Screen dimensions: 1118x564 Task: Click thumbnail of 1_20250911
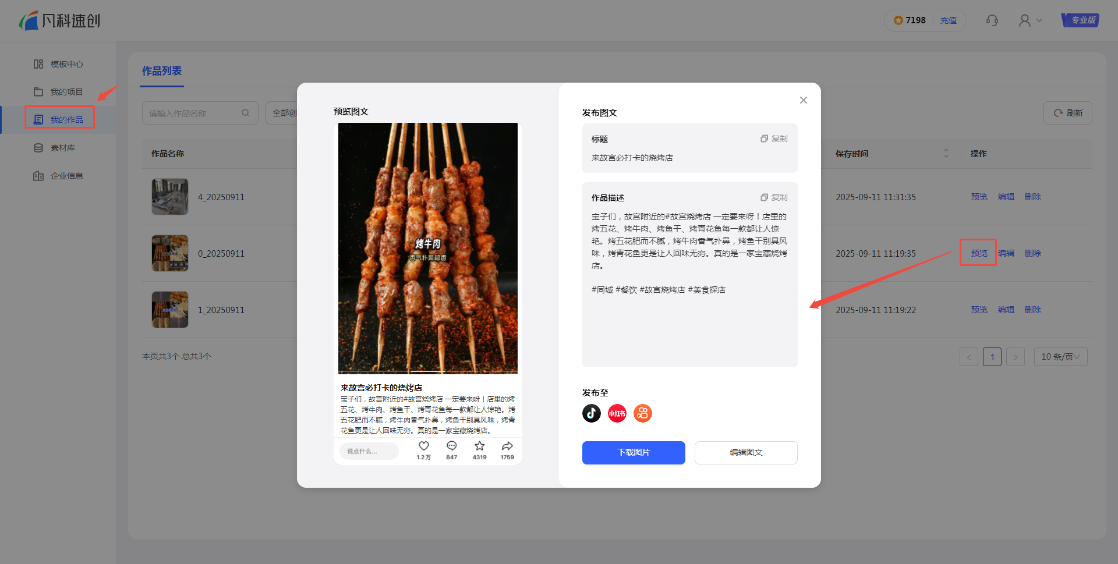point(170,310)
